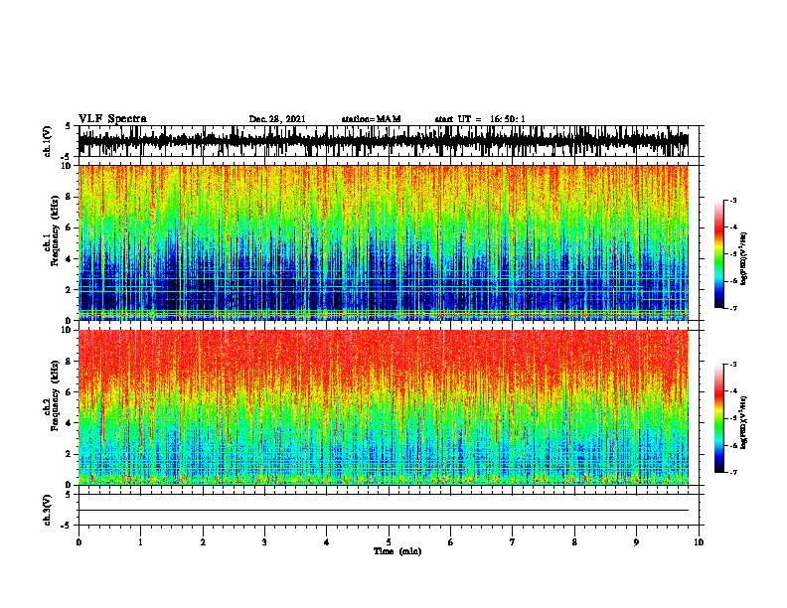787x608 pixels.
Task: Click the "-3" label on ch.1 color bar
Action: click(732, 200)
